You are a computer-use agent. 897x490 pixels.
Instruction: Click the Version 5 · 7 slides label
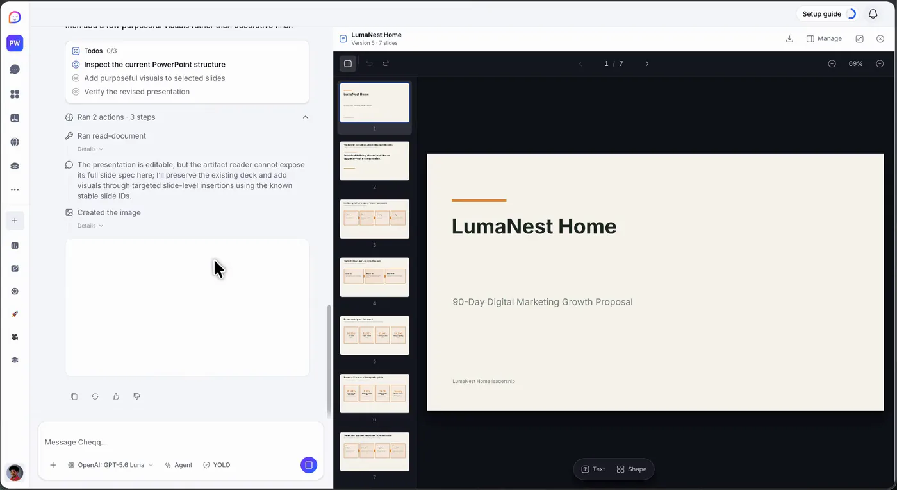tap(374, 43)
